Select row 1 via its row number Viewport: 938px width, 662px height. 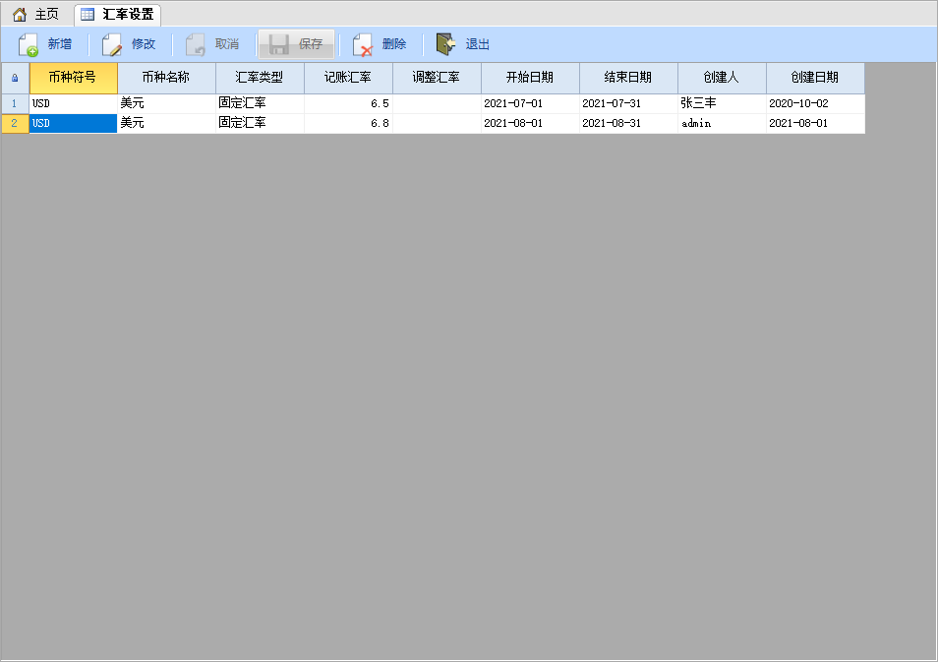15,103
